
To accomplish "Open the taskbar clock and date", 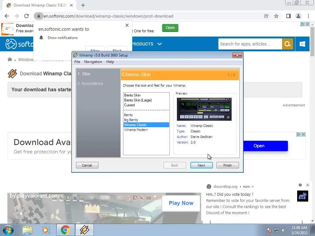I will coord(299,230).
